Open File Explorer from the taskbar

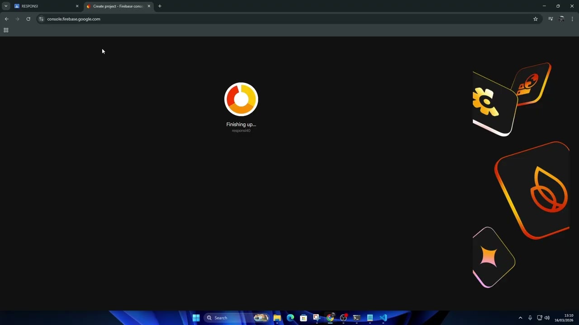[x=277, y=318]
